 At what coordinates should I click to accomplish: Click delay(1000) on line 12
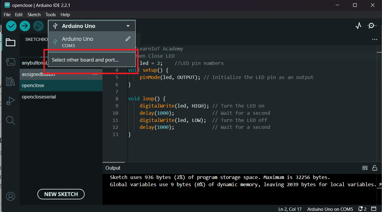(x=157, y=127)
